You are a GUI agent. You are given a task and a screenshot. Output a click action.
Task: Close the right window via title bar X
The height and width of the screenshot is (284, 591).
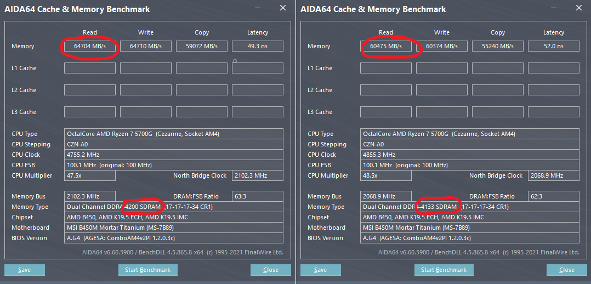pyautogui.click(x=579, y=8)
